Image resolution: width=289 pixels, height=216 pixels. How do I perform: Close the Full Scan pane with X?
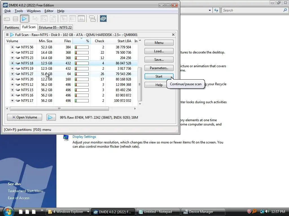pyautogui.click(x=173, y=35)
